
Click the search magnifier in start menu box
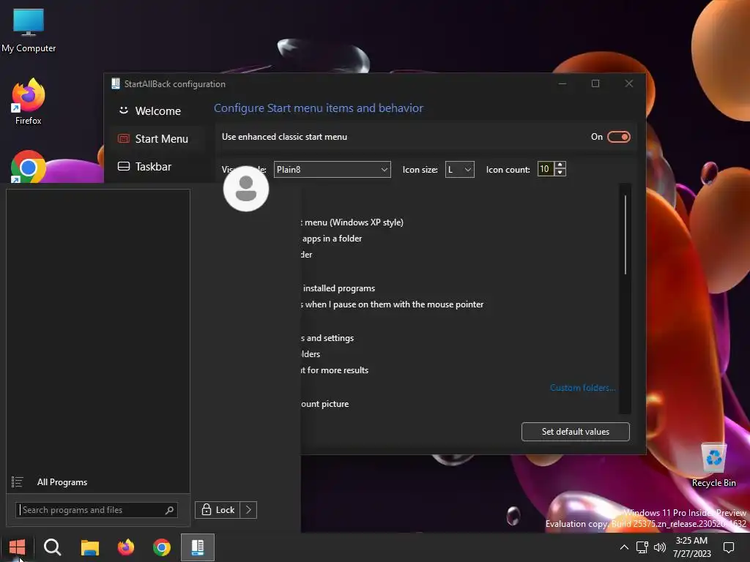click(x=169, y=510)
